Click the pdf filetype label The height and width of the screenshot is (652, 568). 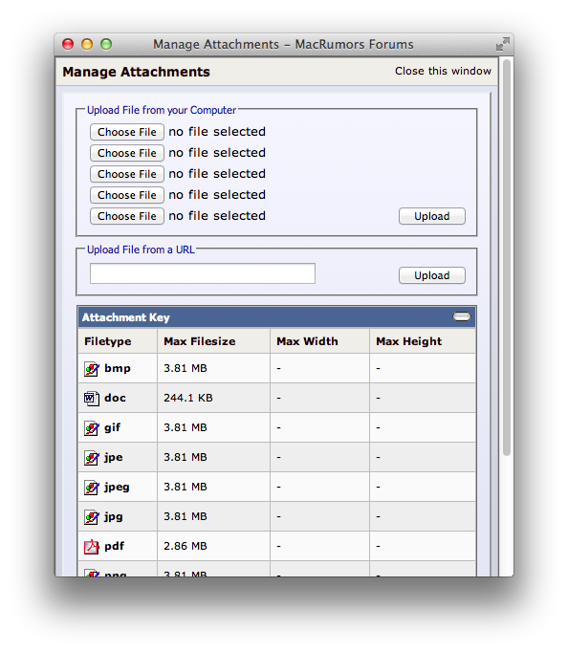[114, 547]
